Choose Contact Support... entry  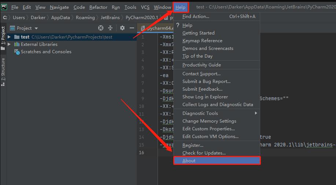click(x=217, y=74)
